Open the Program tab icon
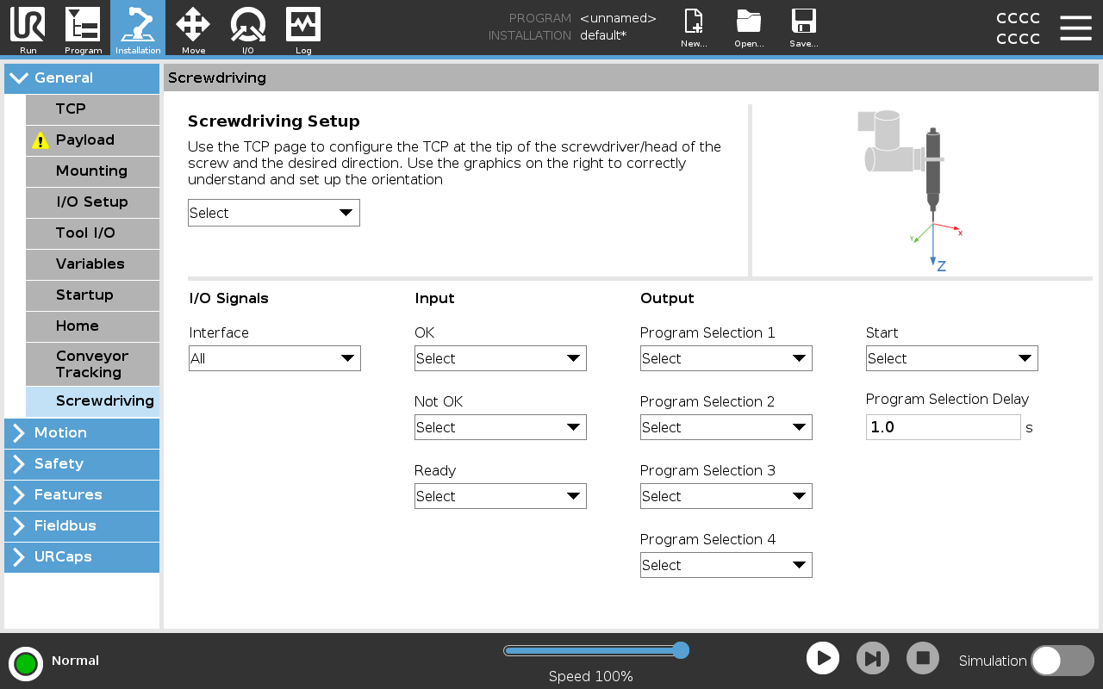The width and height of the screenshot is (1103, 689). pos(83,26)
